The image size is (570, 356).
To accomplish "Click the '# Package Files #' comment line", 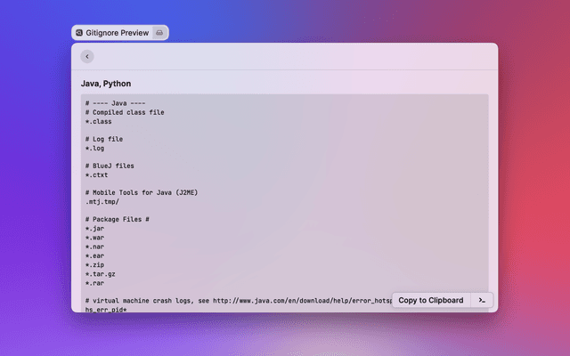I will [x=117, y=219].
